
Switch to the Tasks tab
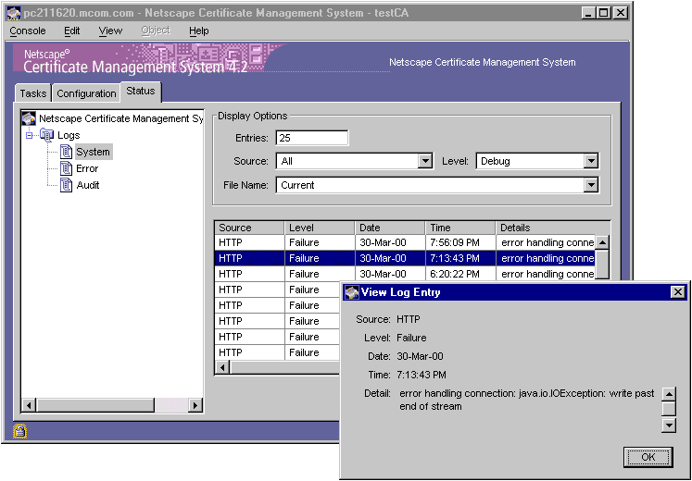(33, 93)
